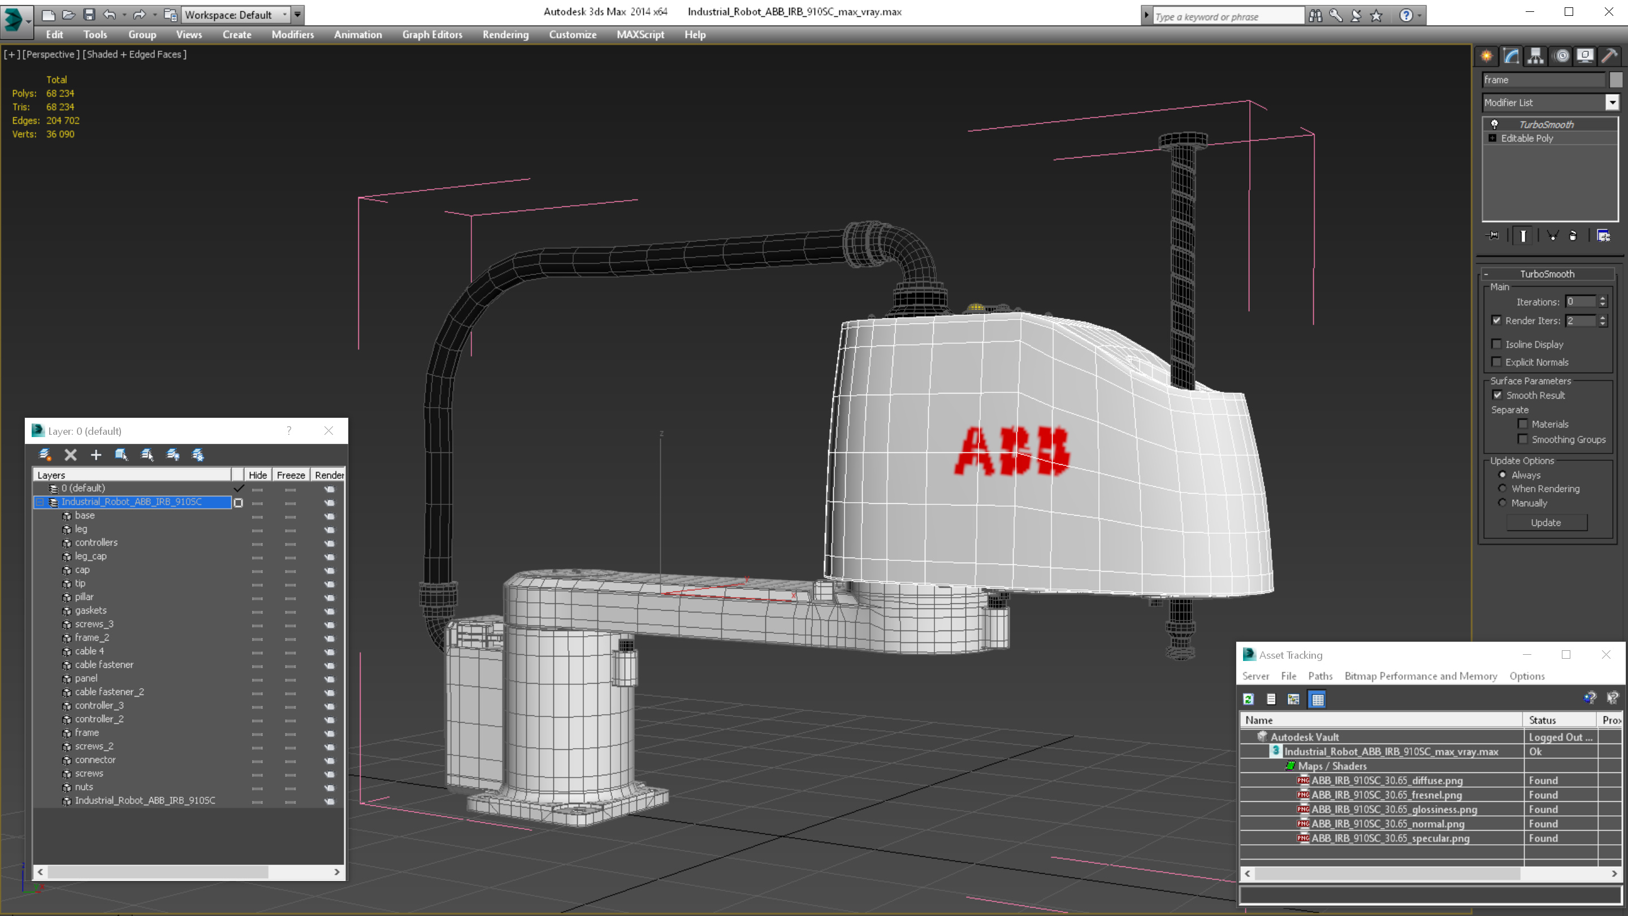This screenshot has height=916, width=1628.
Task: Select When Rendering update option
Action: point(1503,488)
